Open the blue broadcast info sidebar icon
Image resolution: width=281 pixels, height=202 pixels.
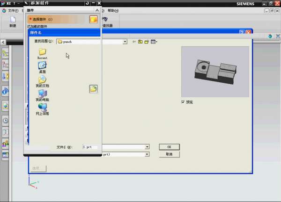click(5, 91)
